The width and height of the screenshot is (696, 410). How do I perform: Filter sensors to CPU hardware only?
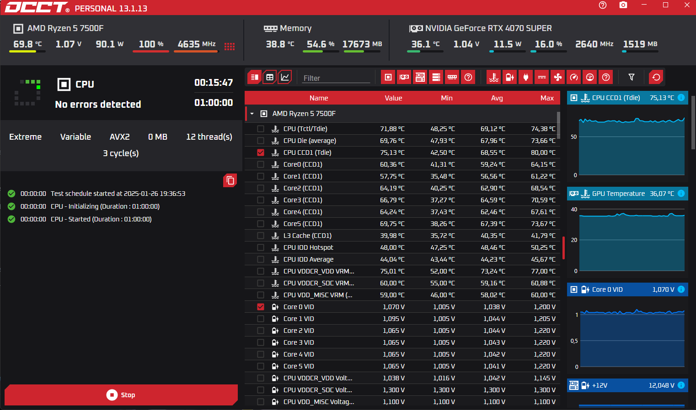tap(388, 77)
